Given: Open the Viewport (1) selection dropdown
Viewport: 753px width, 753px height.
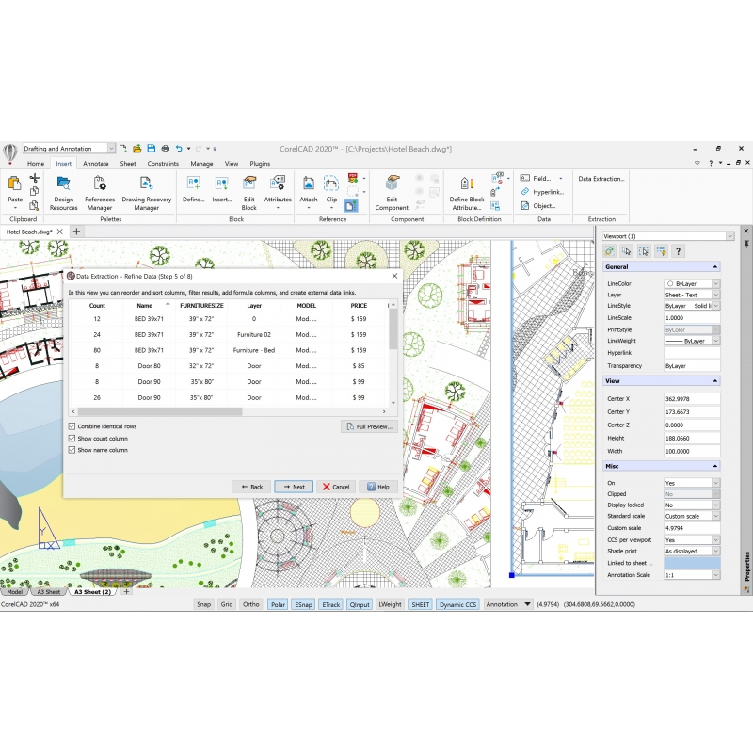Looking at the screenshot, I should click(x=730, y=236).
